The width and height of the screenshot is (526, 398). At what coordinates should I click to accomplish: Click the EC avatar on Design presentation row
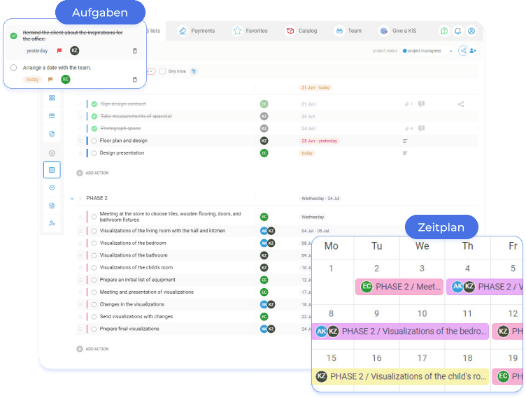(x=264, y=153)
